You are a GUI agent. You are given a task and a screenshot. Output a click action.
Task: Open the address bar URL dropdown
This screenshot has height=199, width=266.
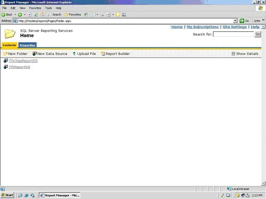(235, 21)
